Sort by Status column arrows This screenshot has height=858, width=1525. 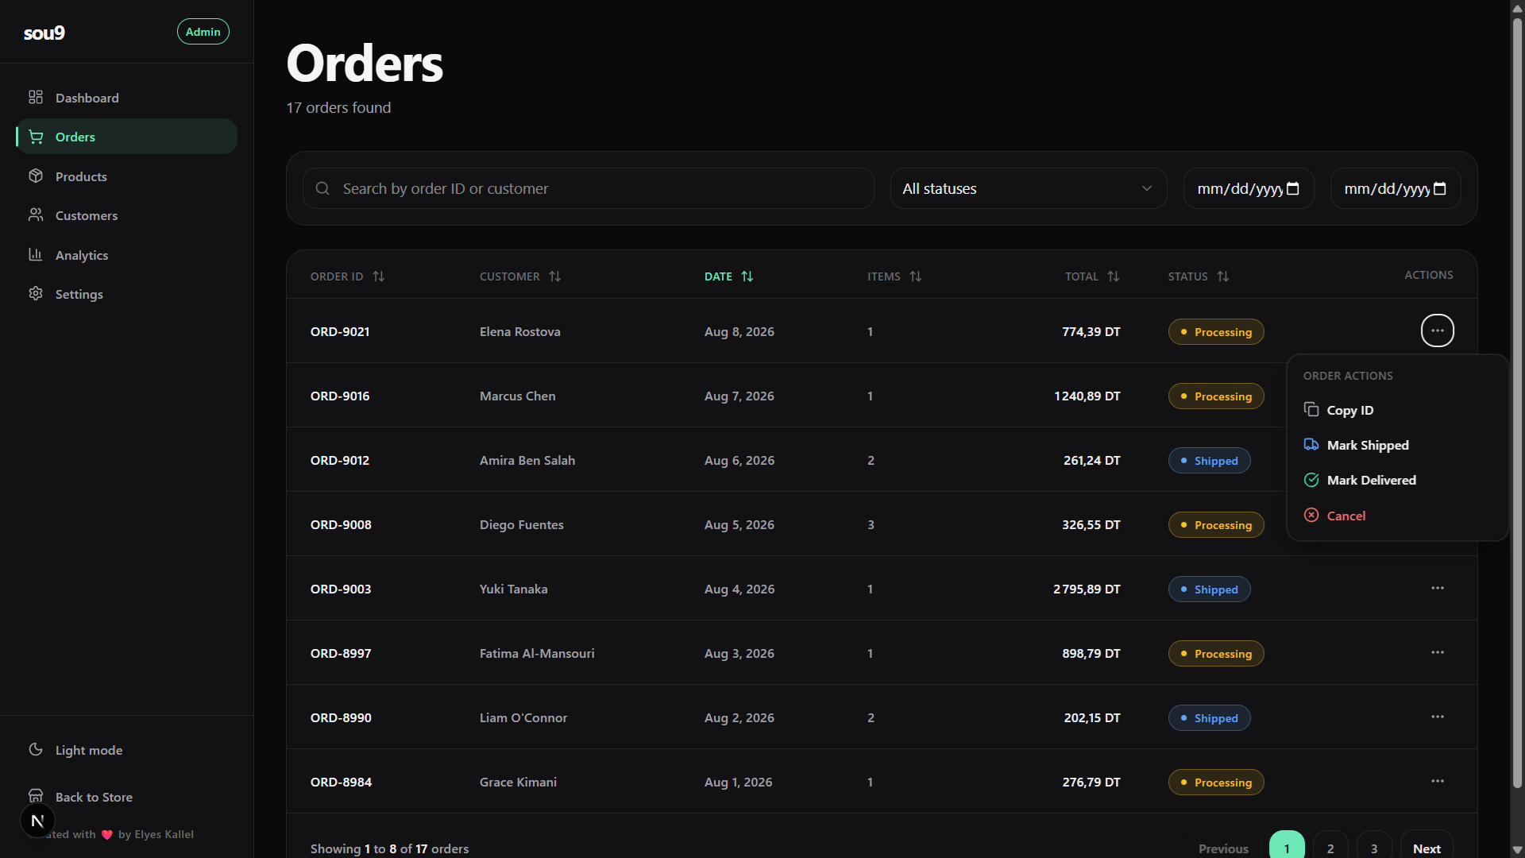point(1223,276)
